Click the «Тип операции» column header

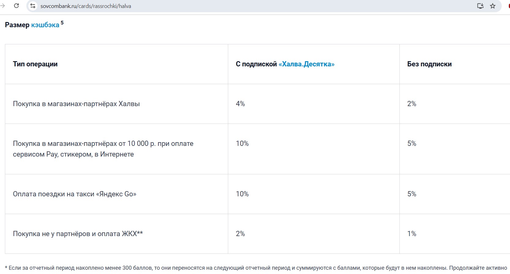35,64
